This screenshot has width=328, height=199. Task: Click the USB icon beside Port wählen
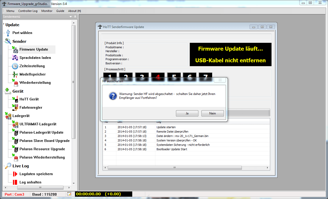tap(8, 33)
